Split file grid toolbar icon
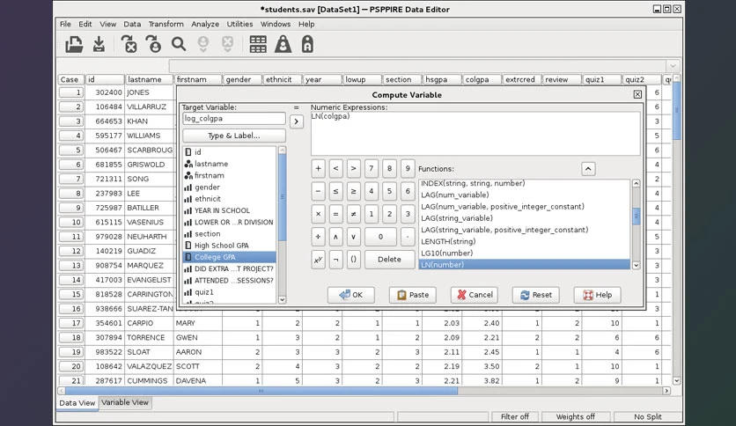The height and width of the screenshot is (426, 736). (x=258, y=45)
